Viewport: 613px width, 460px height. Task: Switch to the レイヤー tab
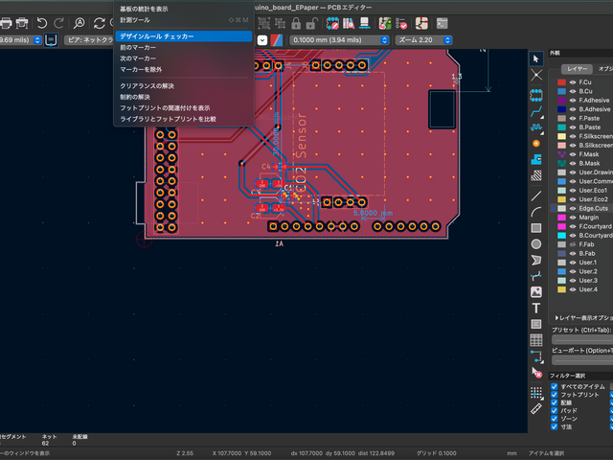[578, 69]
